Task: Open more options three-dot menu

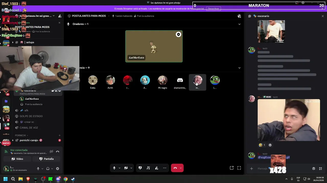Action: click(165, 168)
